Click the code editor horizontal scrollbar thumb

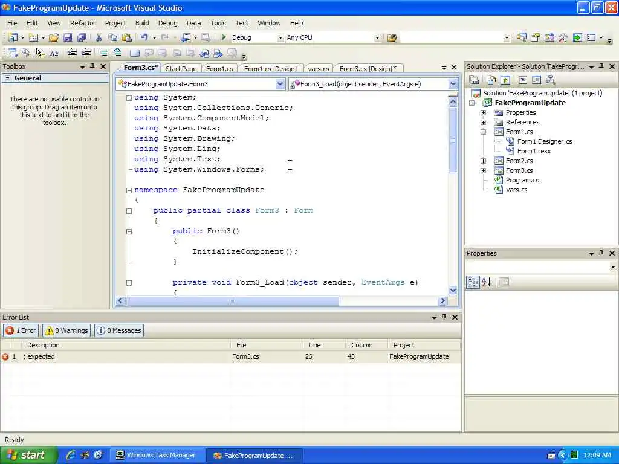(233, 301)
